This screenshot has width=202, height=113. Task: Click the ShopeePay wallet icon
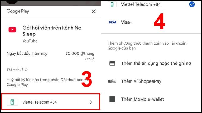112,81
